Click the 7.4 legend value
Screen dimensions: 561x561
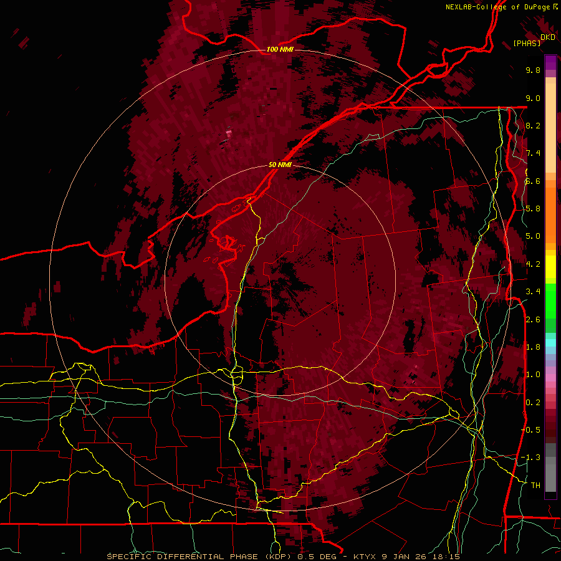click(533, 153)
